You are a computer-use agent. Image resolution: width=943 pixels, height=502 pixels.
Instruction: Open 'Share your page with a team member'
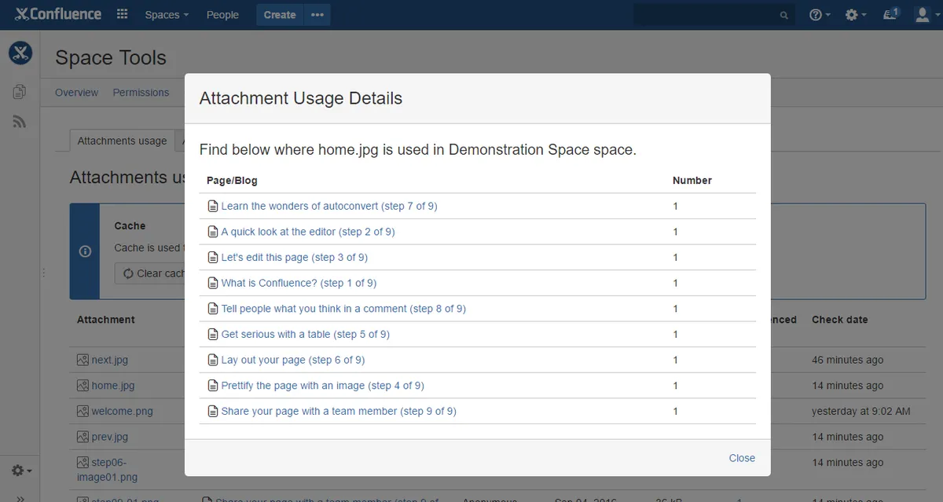[339, 411]
